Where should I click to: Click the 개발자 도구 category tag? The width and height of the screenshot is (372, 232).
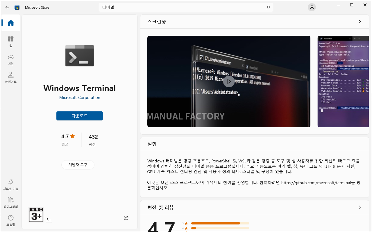point(78,165)
